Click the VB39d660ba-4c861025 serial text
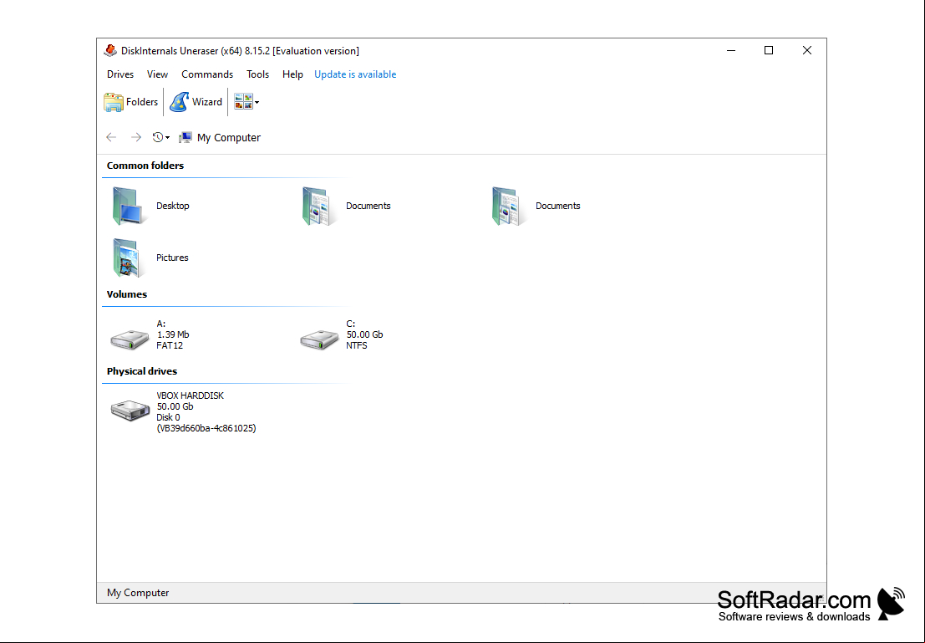 pos(206,429)
